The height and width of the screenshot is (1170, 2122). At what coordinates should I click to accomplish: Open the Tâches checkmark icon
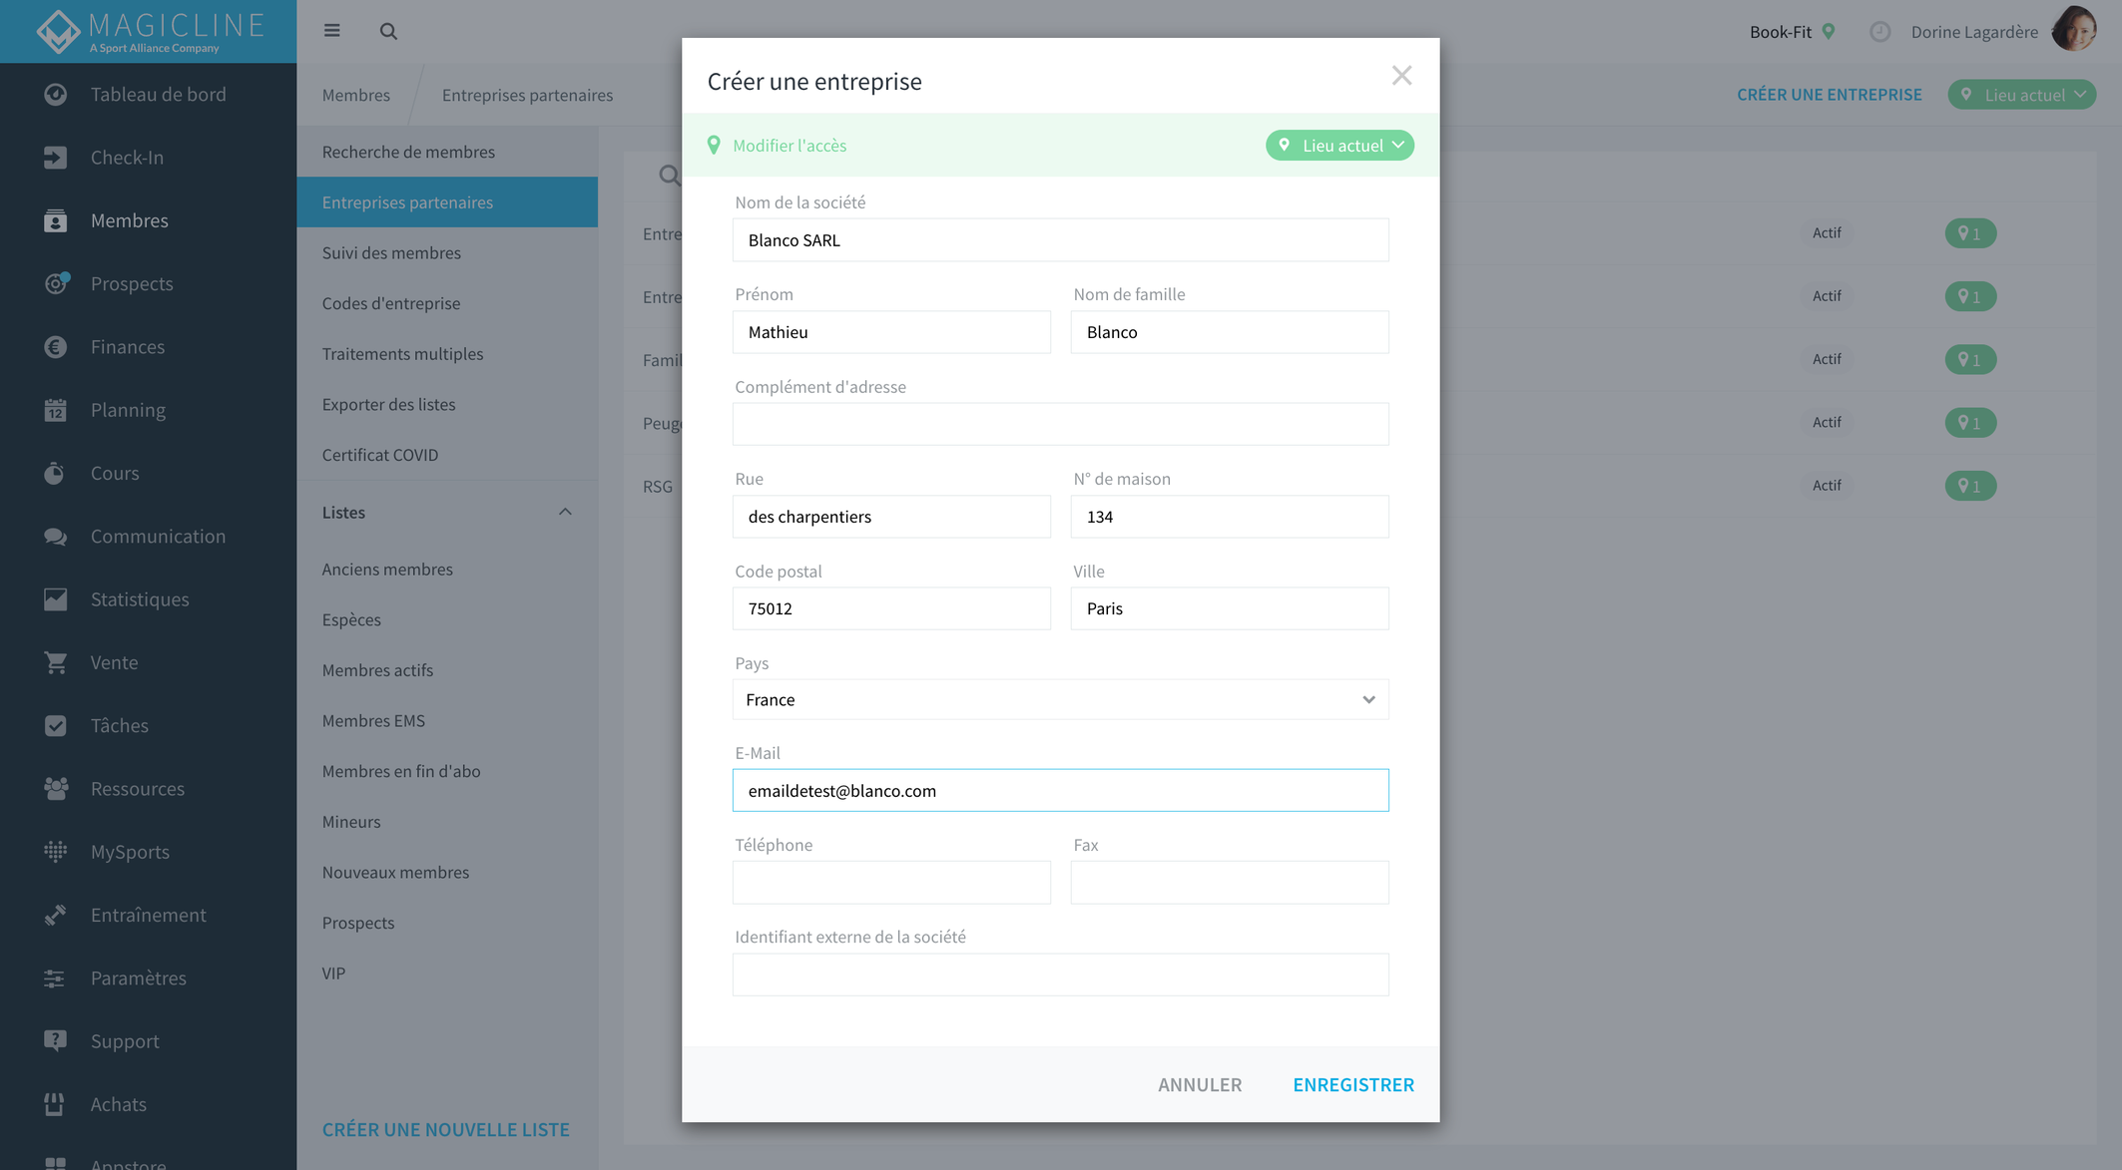[x=56, y=726]
